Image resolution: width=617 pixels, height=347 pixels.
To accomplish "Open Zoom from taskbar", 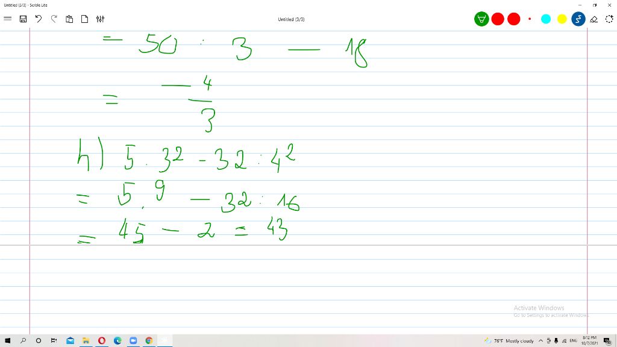I will 133,341.
